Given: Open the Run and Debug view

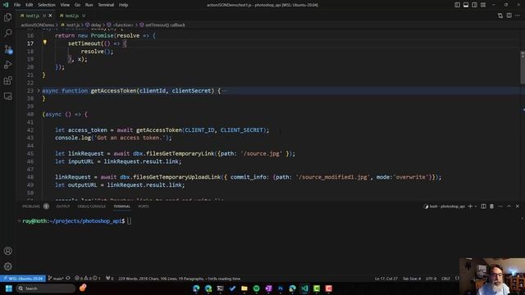Looking at the screenshot, I should point(7,65).
